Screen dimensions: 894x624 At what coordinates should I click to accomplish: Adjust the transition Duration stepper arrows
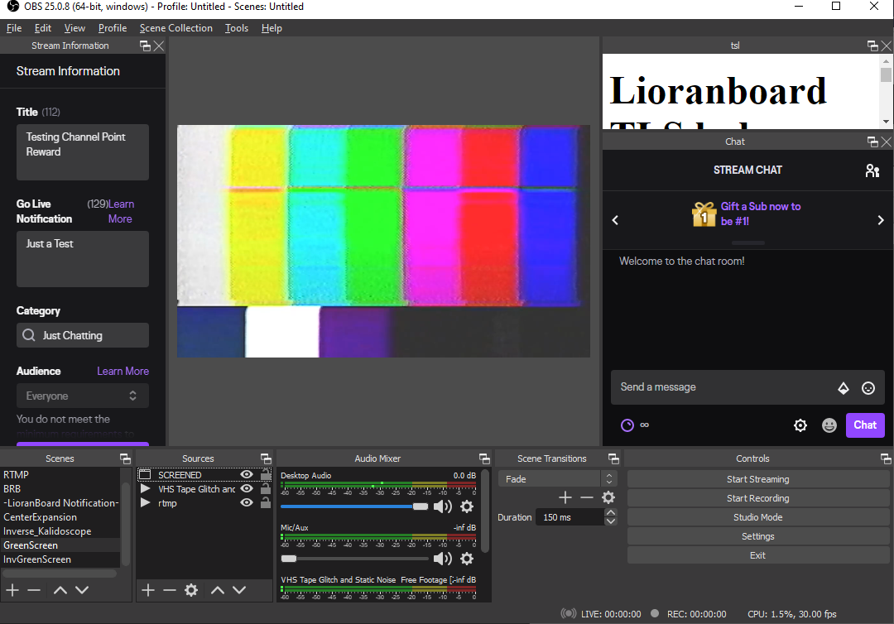610,517
